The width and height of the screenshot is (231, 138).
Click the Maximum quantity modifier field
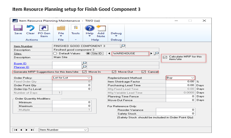click(x=72, y=106)
